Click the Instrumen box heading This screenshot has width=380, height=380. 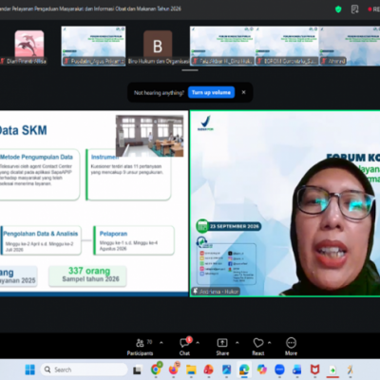[x=104, y=157]
